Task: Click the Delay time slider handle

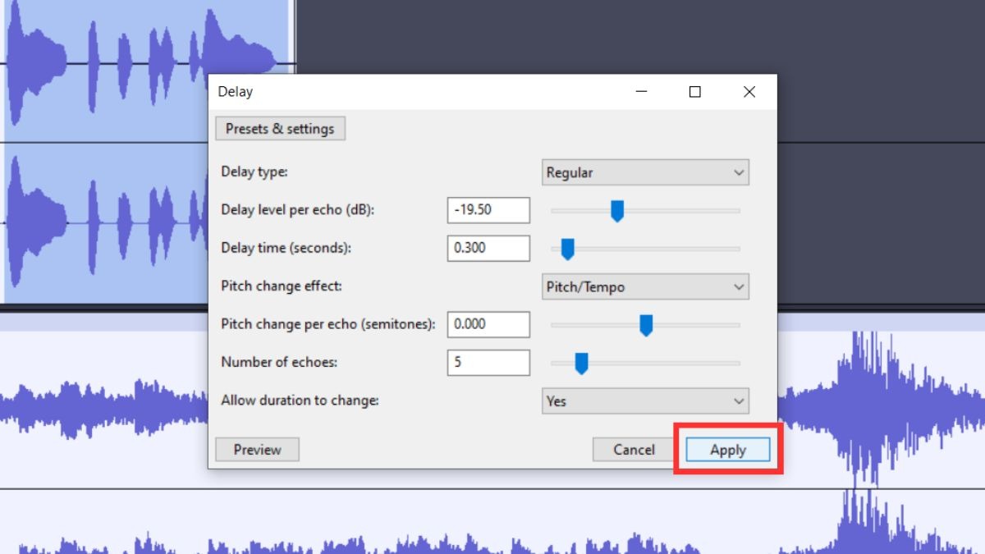Action: click(x=566, y=249)
